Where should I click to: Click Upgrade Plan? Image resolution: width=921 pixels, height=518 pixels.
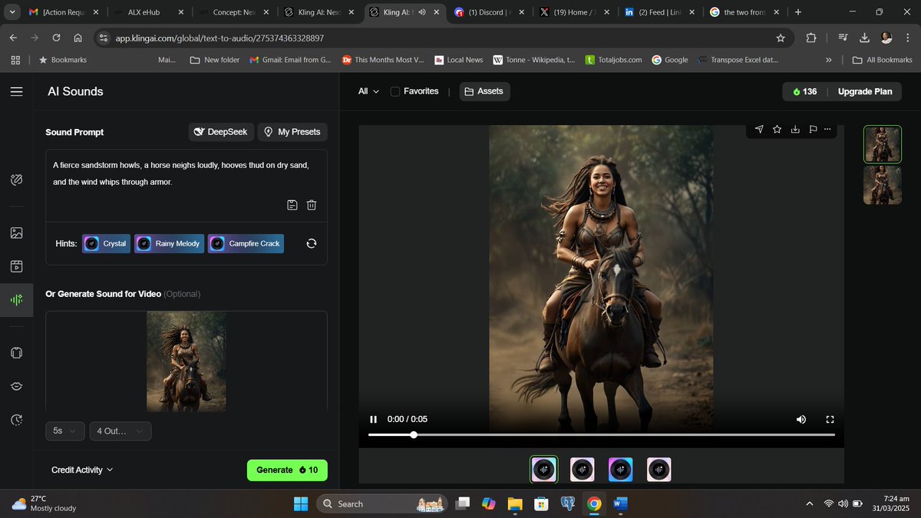pos(865,91)
